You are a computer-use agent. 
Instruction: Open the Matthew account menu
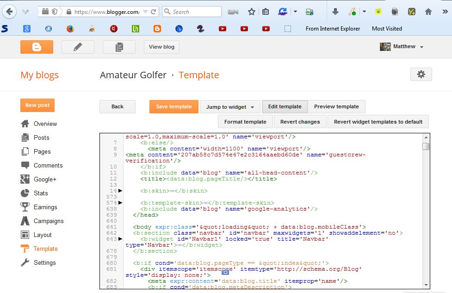(x=402, y=46)
